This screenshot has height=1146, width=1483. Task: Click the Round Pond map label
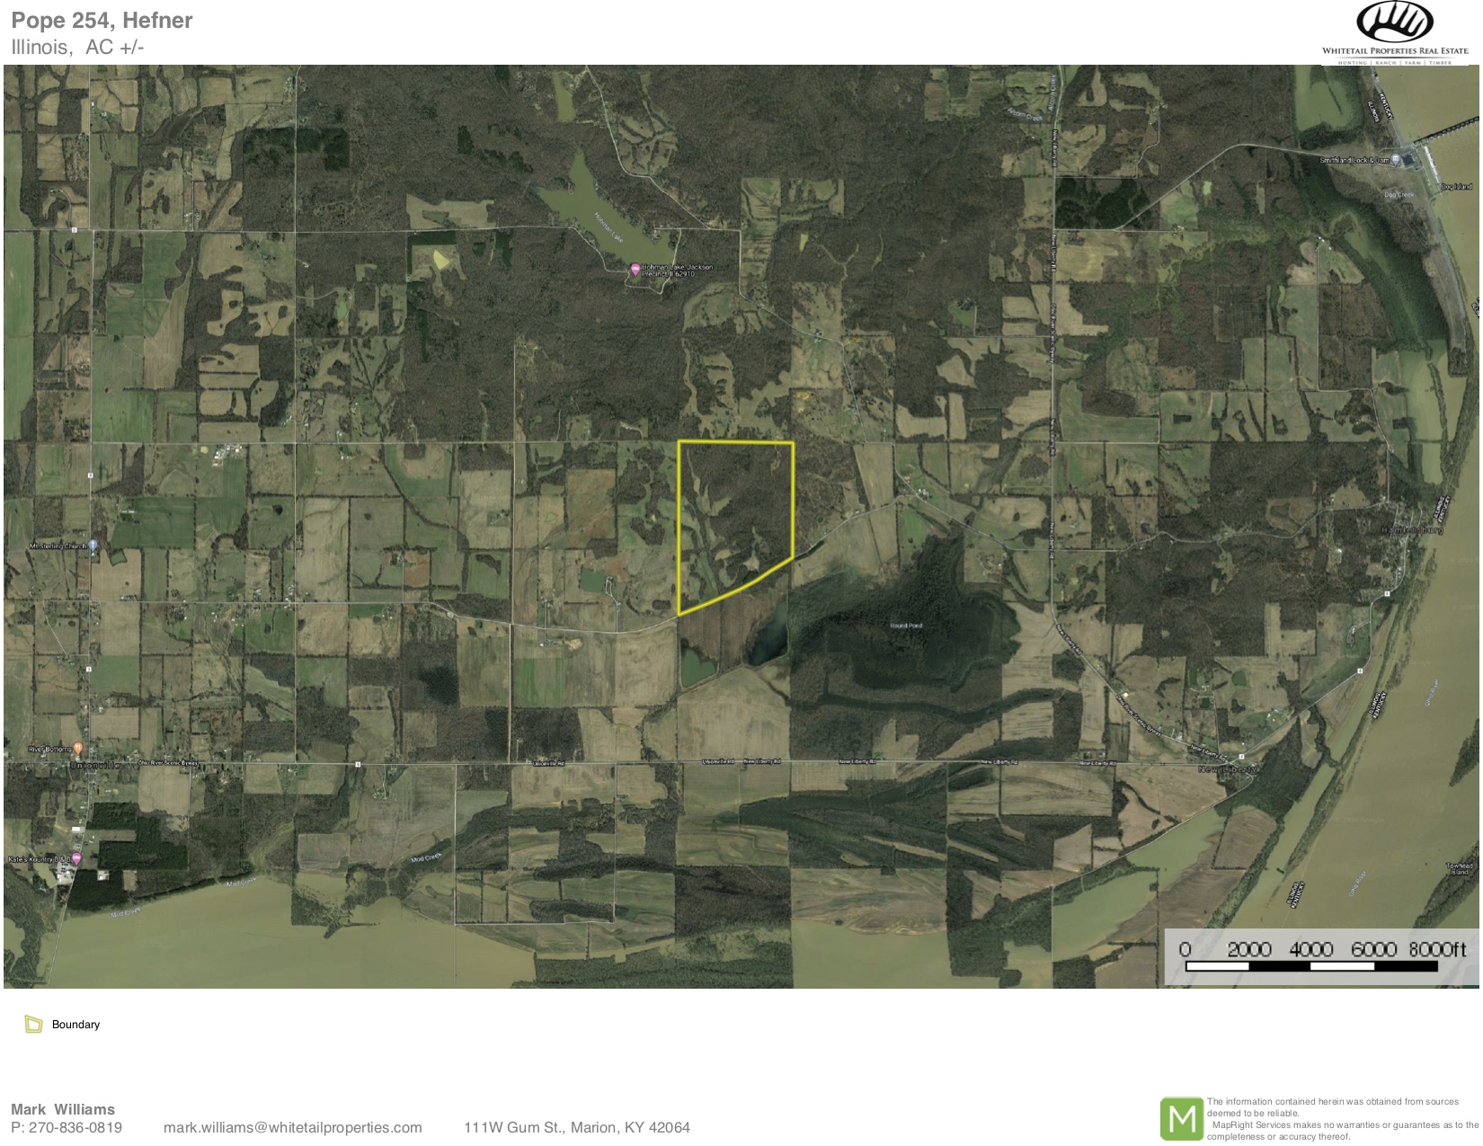coord(905,625)
